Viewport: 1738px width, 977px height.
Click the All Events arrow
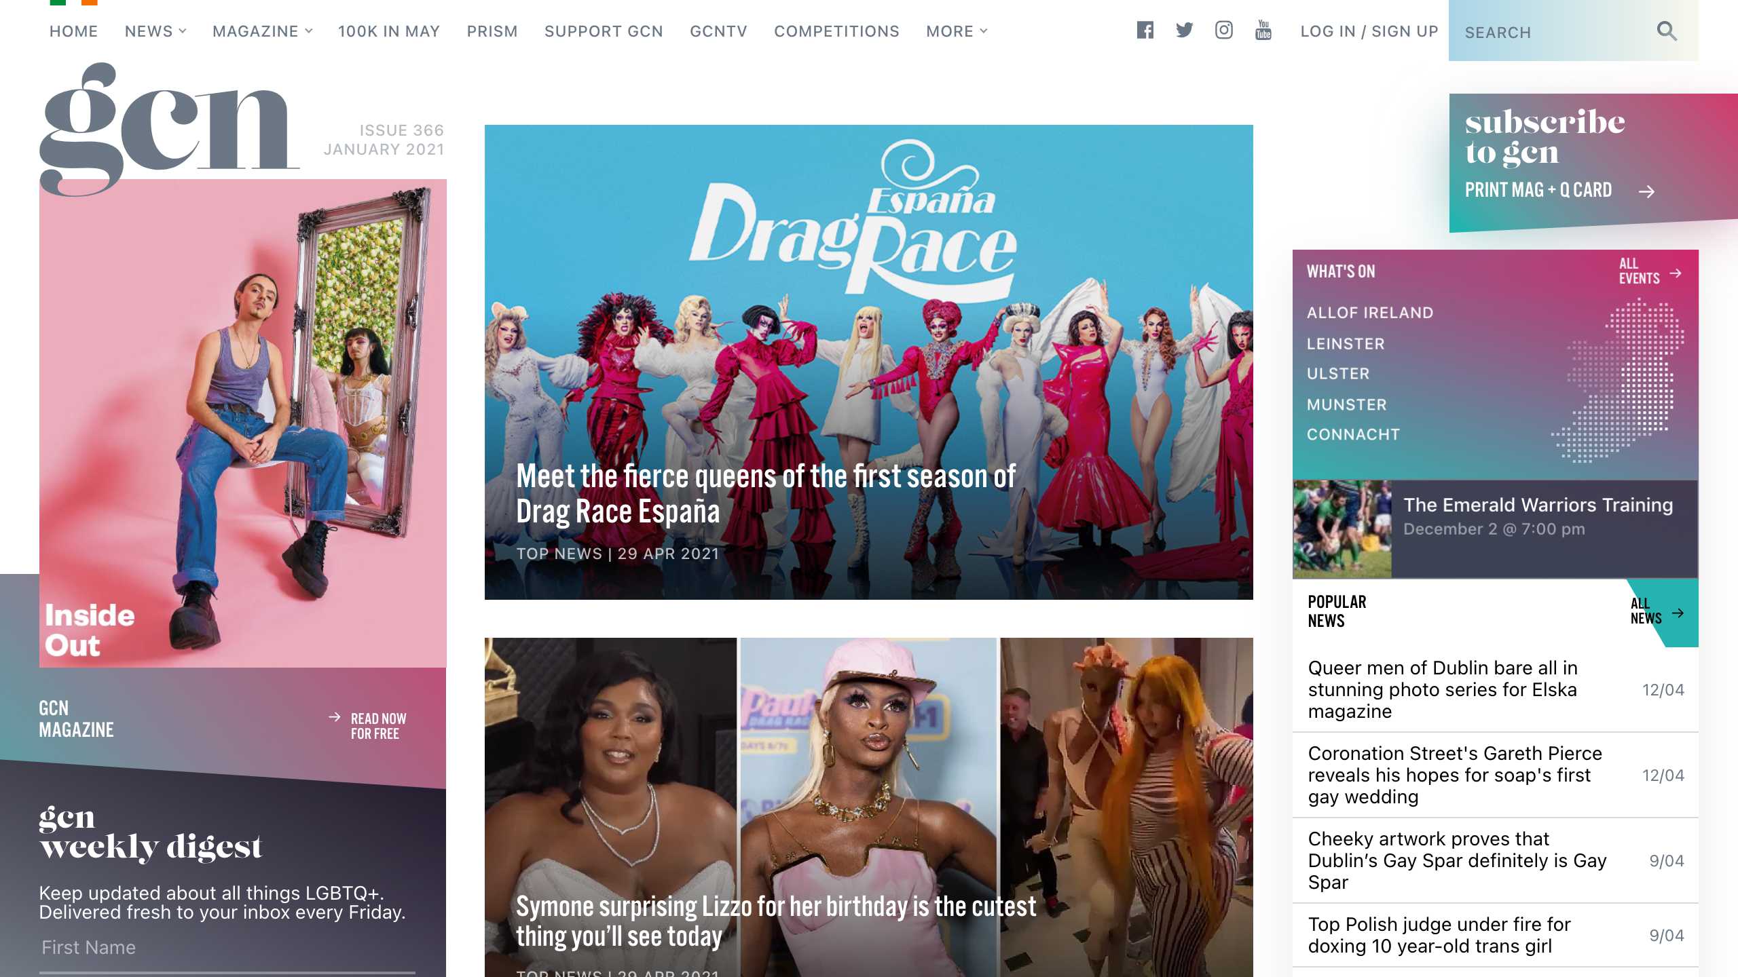point(1676,273)
